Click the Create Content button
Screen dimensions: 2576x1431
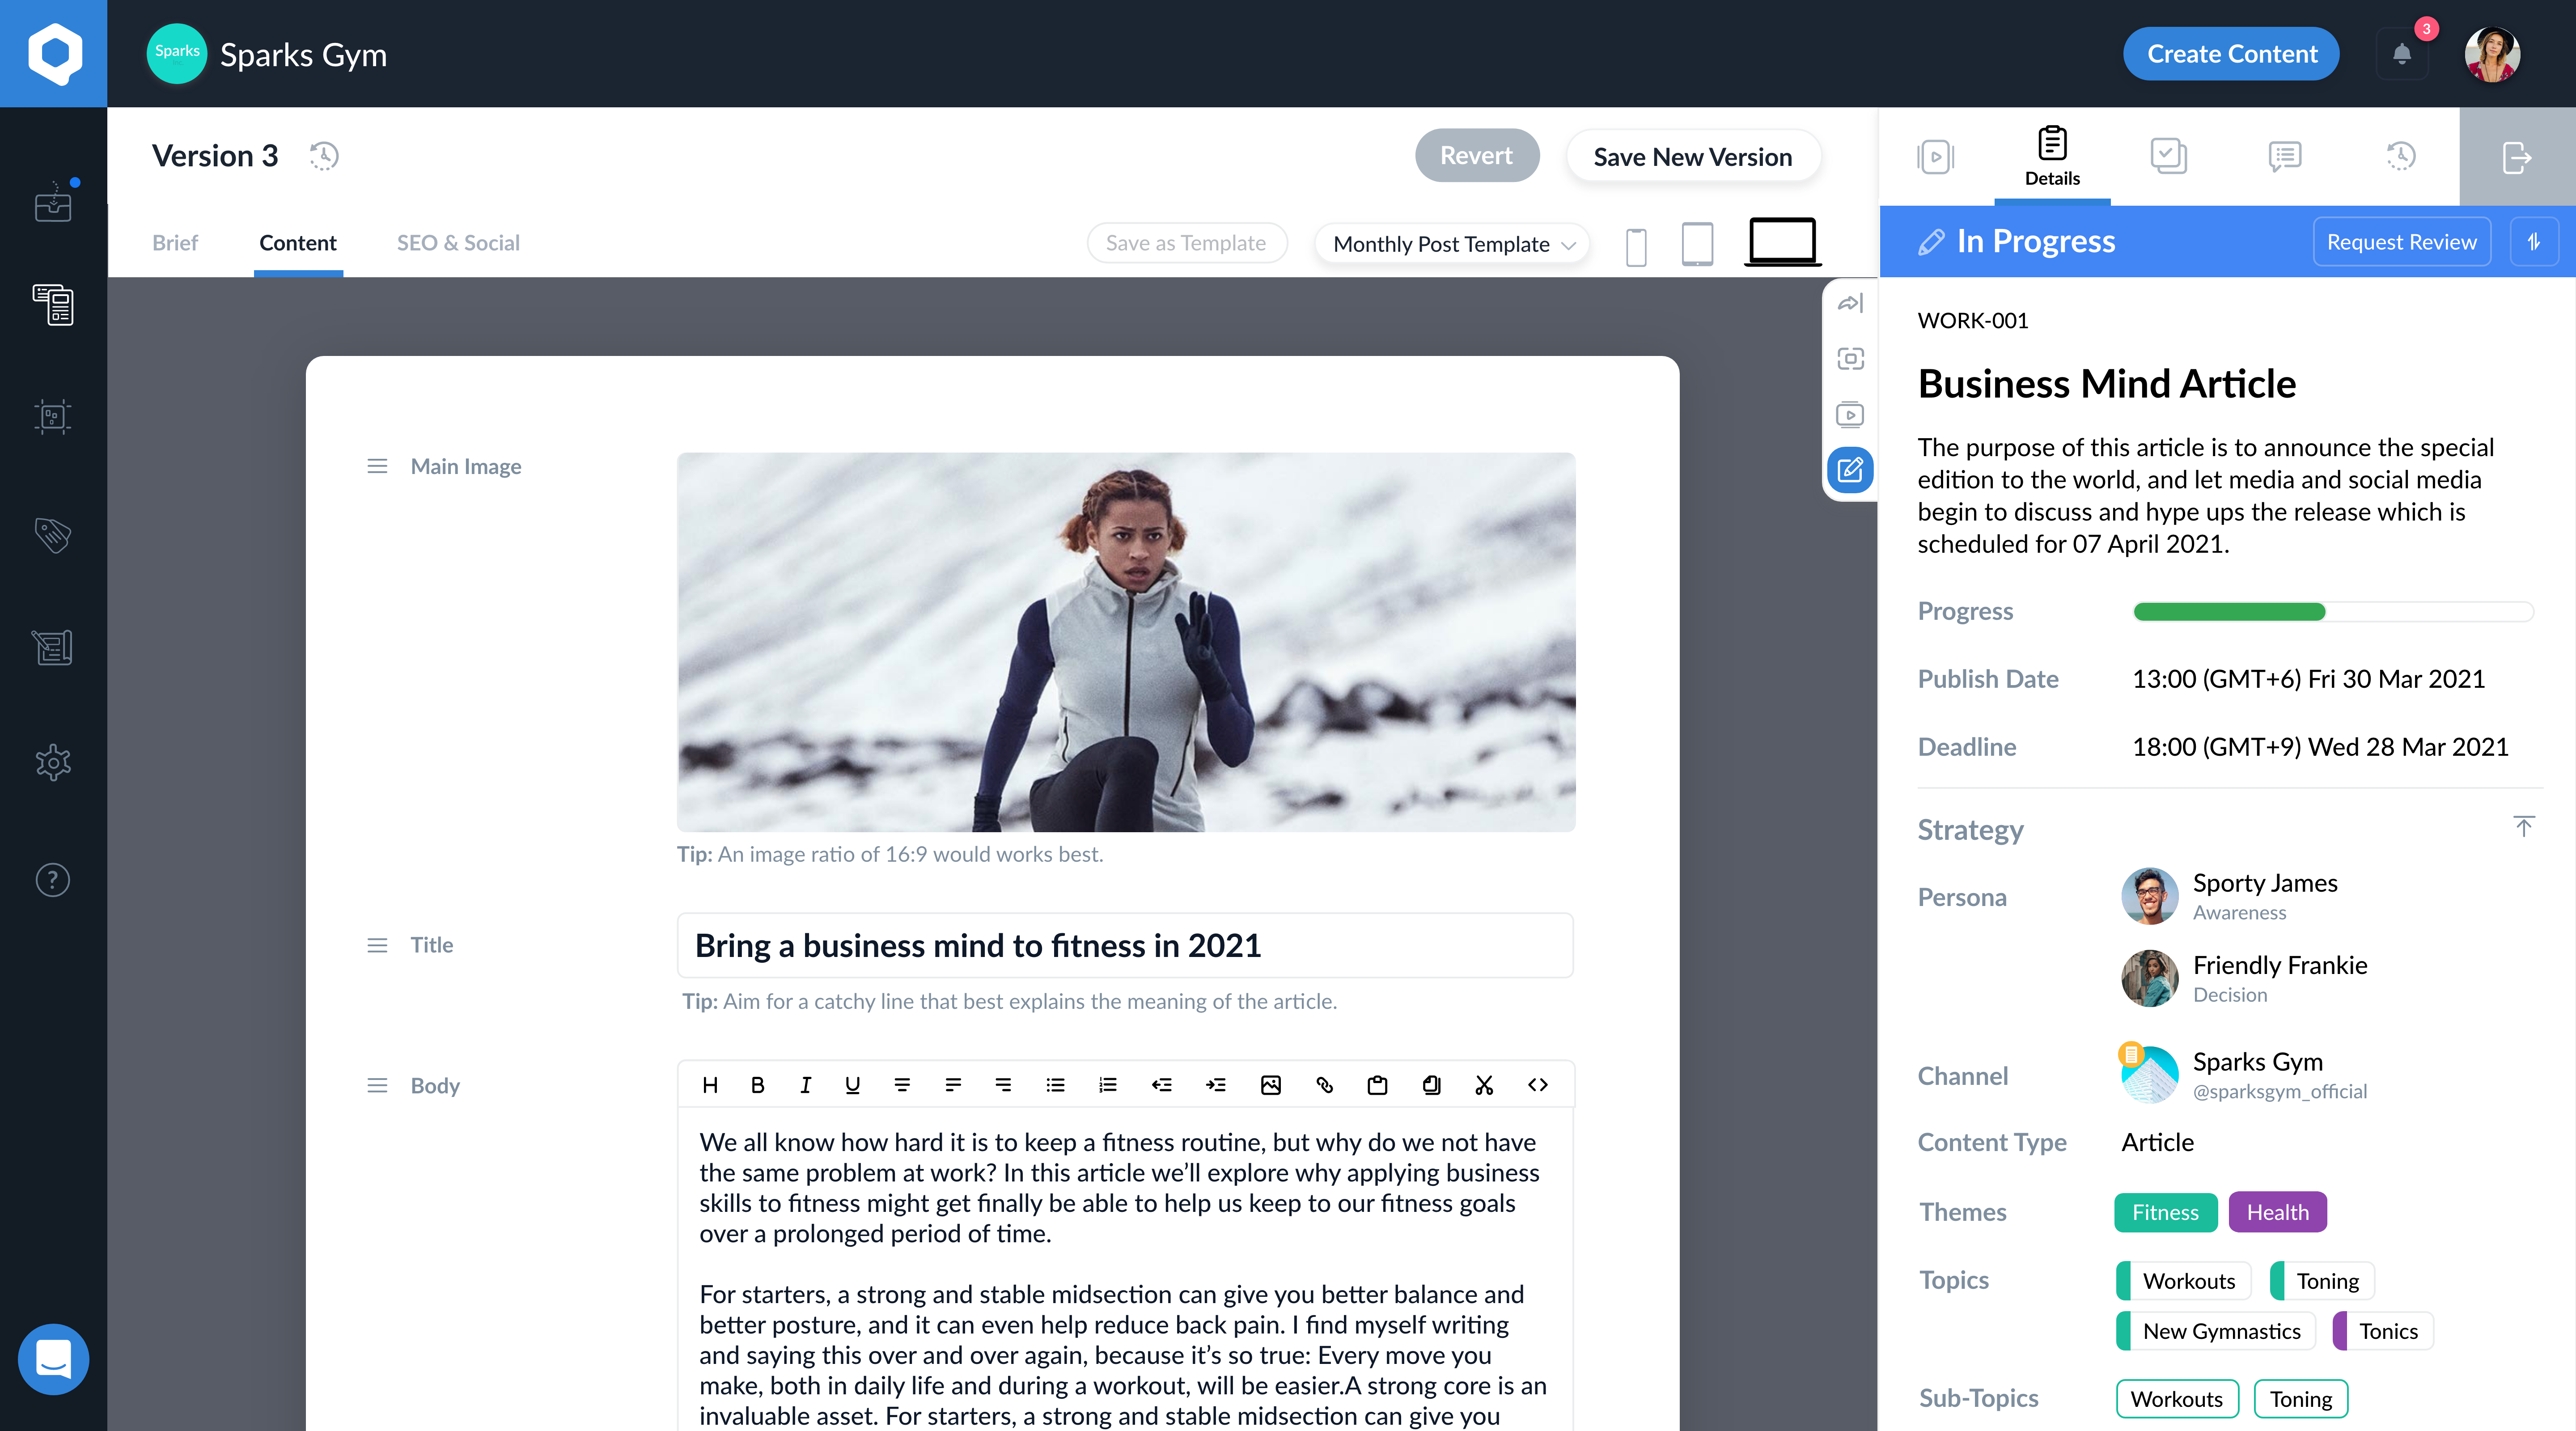tap(2231, 54)
